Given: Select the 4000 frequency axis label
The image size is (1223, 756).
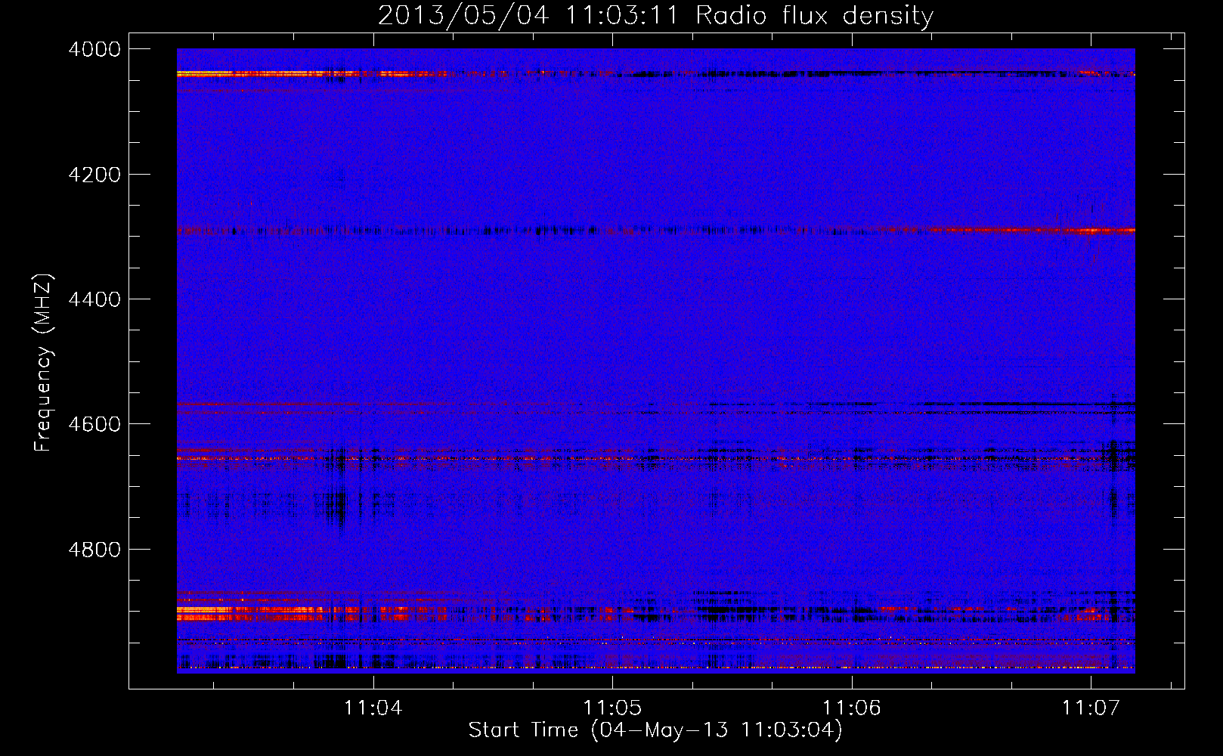Looking at the screenshot, I should [94, 49].
